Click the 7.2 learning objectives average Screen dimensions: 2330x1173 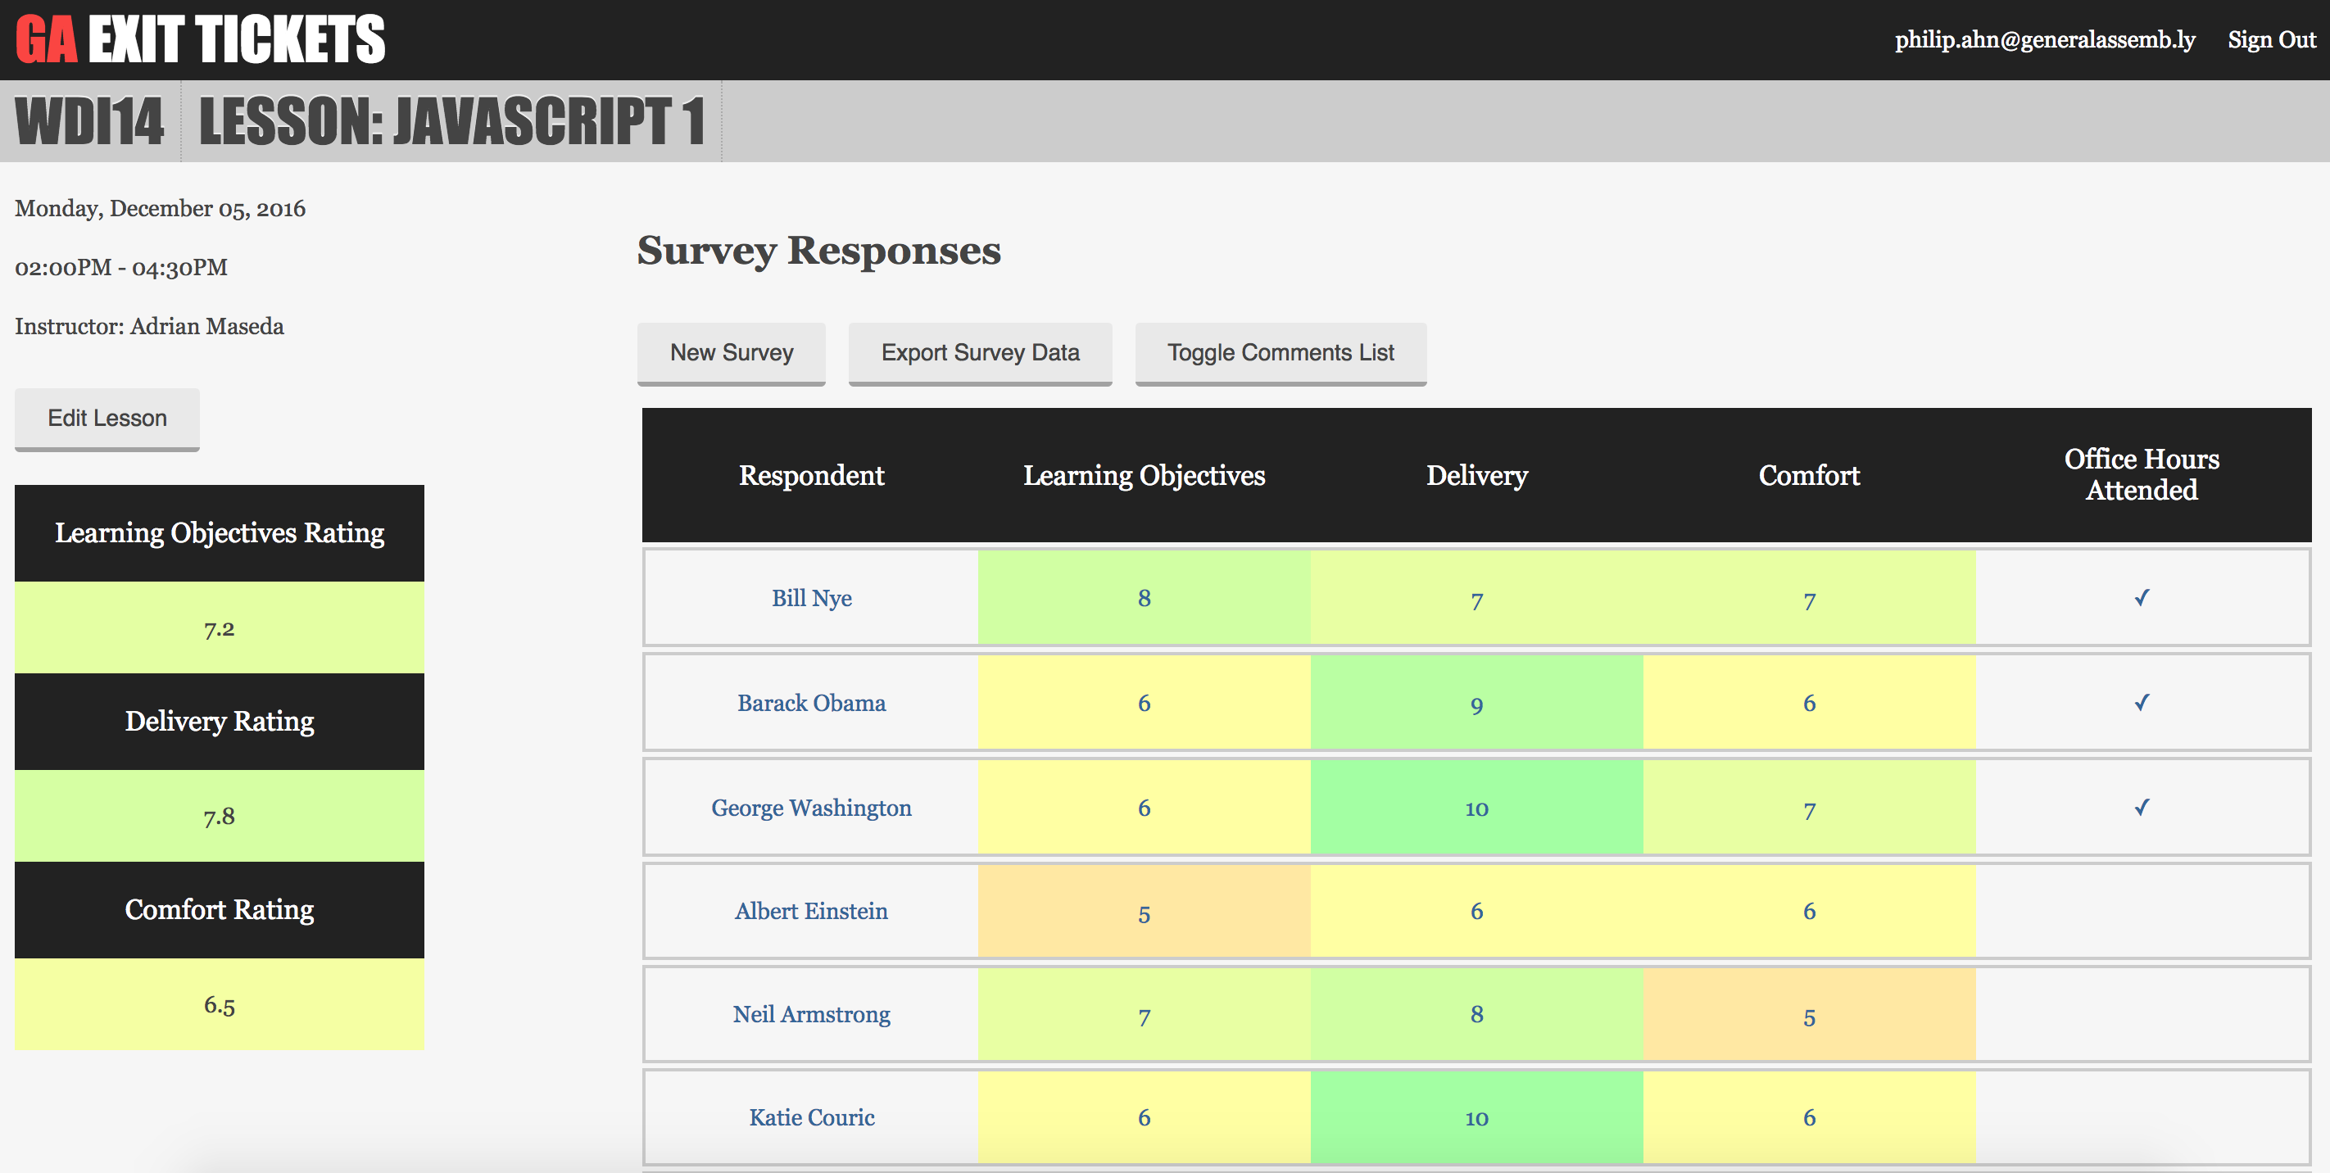point(219,627)
